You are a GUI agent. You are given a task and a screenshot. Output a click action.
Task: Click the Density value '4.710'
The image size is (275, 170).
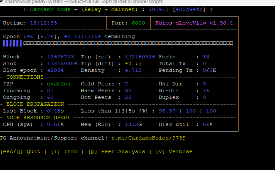coord(133,71)
